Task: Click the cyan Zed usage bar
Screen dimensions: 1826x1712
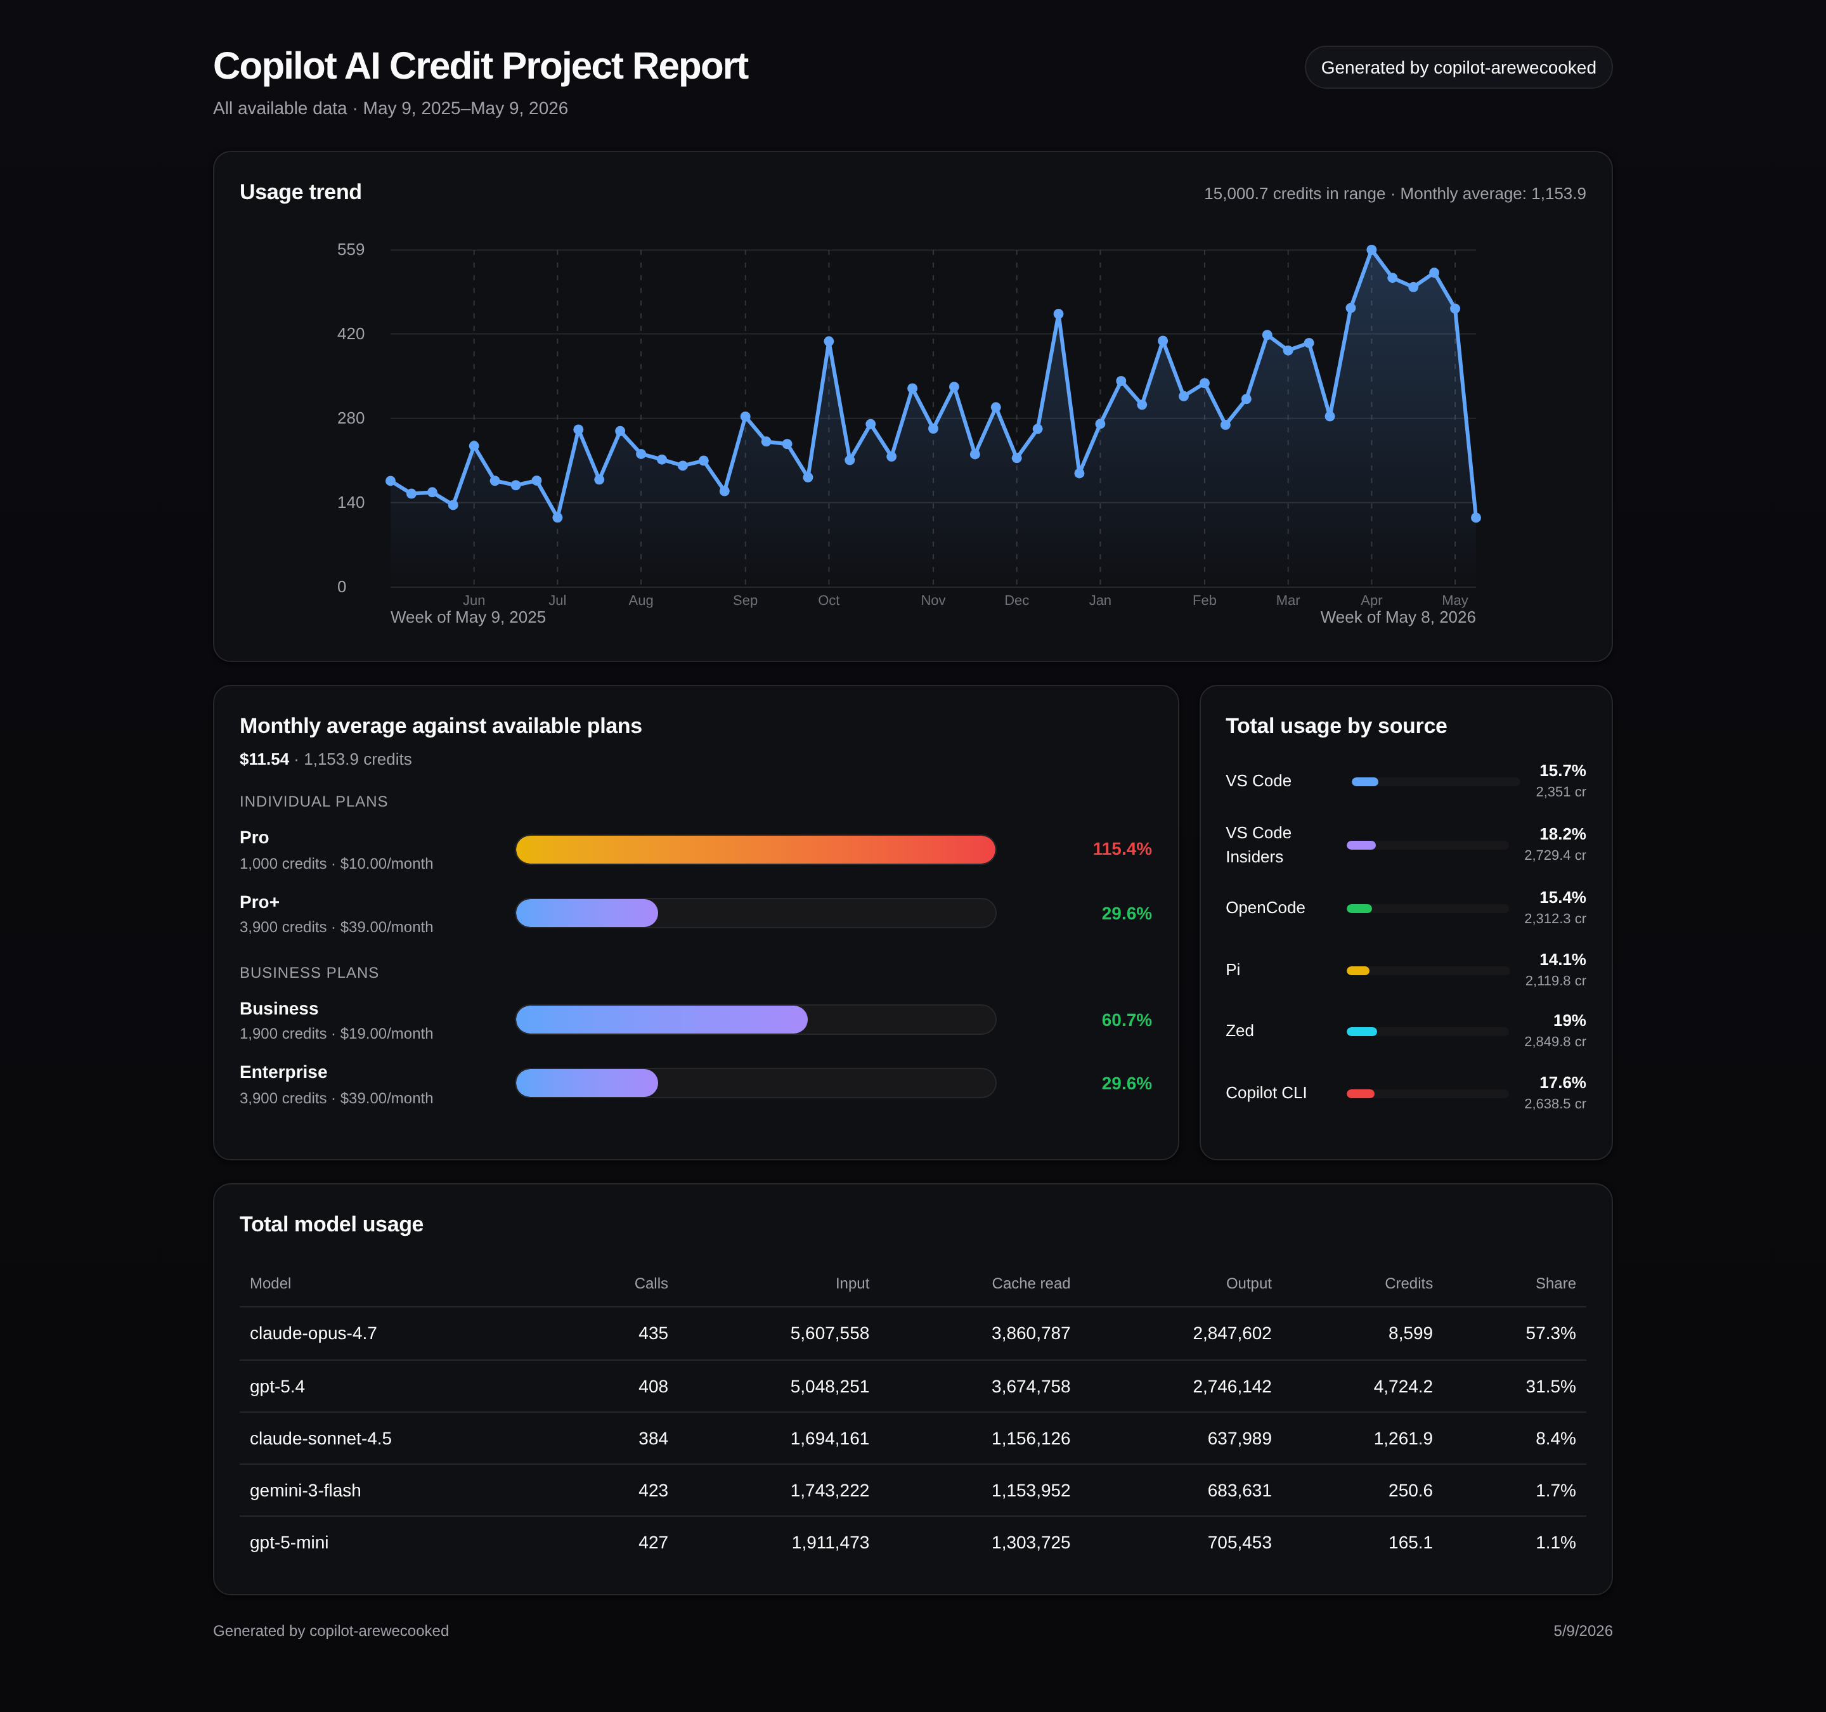Action: pos(1427,1032)
